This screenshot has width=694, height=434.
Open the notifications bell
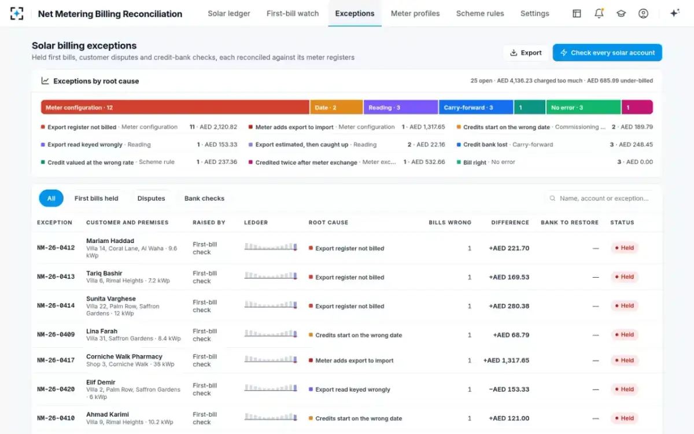(599, 13)
